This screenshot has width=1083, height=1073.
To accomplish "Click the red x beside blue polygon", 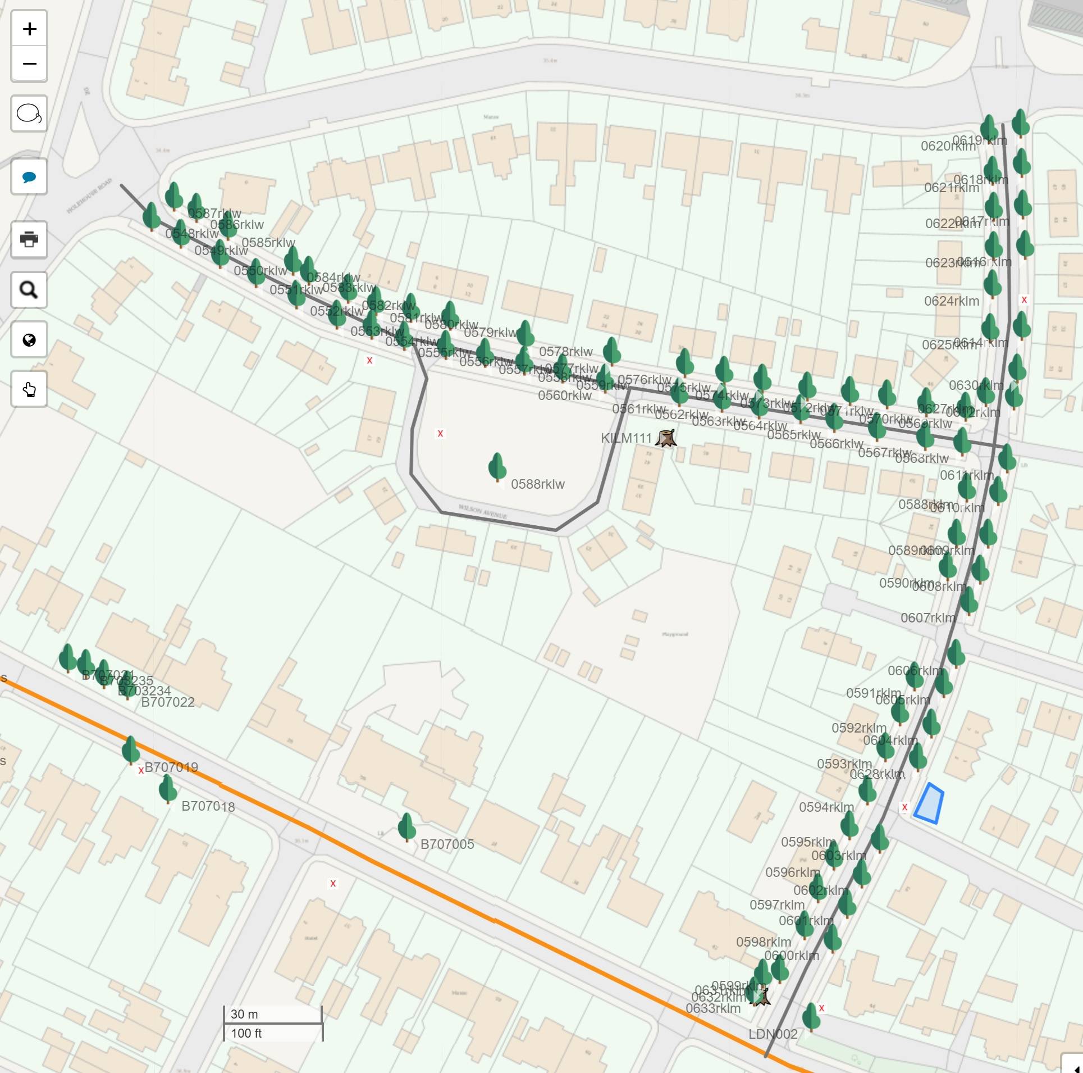I will tap(904, 807).
